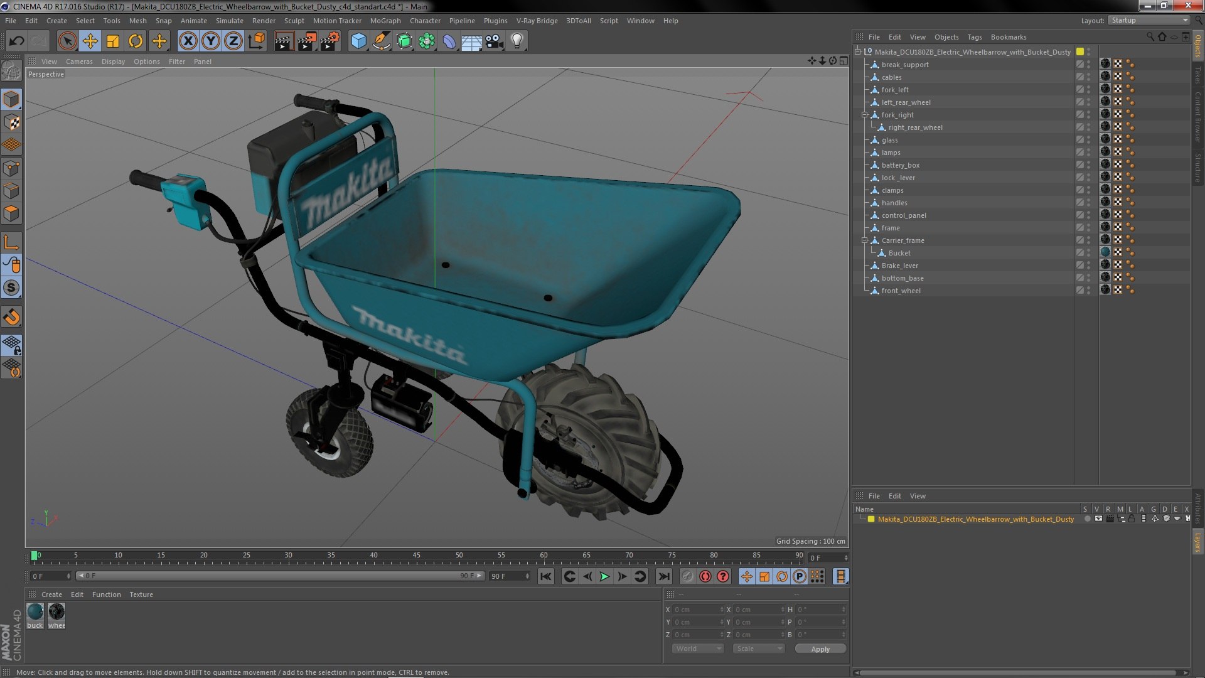The height and width of the screenshot is (678, 1205).
Task: Select control_panel in object tree
Action: 904,215
